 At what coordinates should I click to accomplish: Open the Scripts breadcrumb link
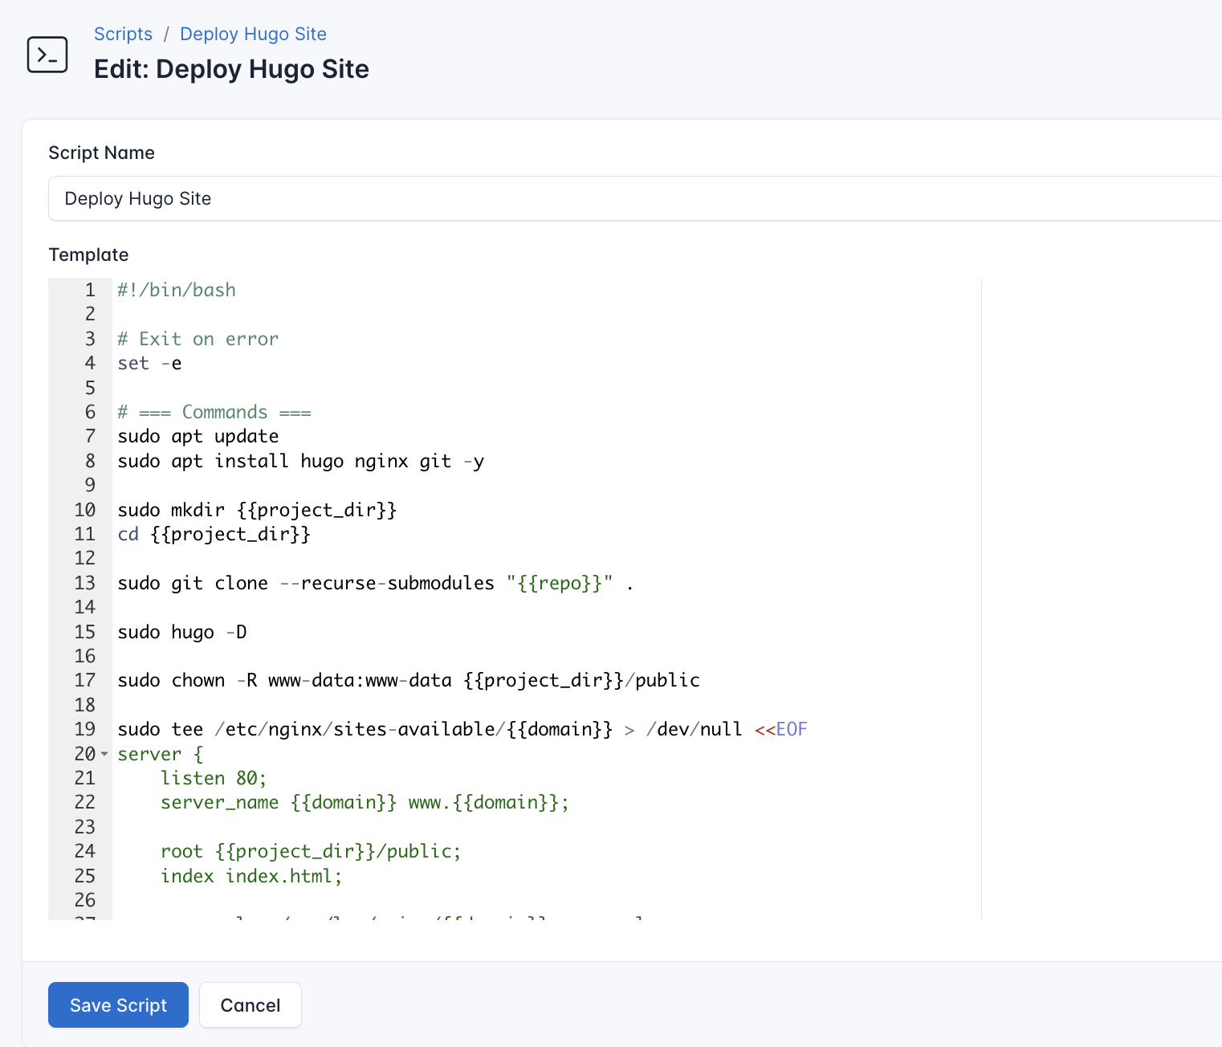pyautogui.click(x=123, y=34)
